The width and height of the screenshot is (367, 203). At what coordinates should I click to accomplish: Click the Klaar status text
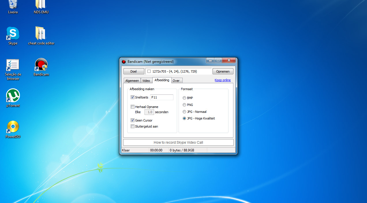[x=126, y=150]
